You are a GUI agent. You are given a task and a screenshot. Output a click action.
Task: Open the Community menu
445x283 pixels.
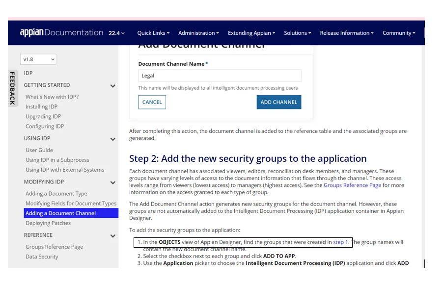pyautogui.click(x=399, y=33)
